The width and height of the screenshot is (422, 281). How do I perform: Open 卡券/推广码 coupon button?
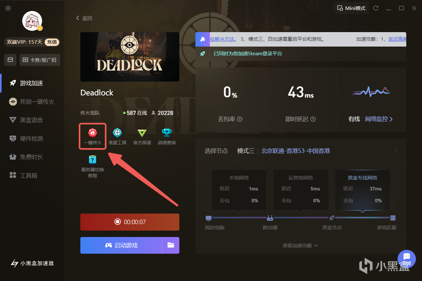click(40, 60)
